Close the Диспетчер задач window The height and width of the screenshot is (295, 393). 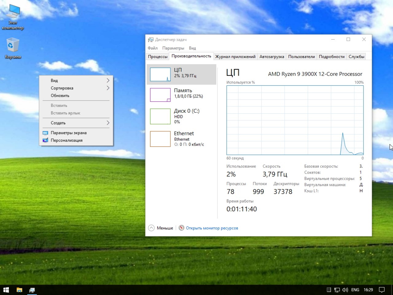[364, 39]
